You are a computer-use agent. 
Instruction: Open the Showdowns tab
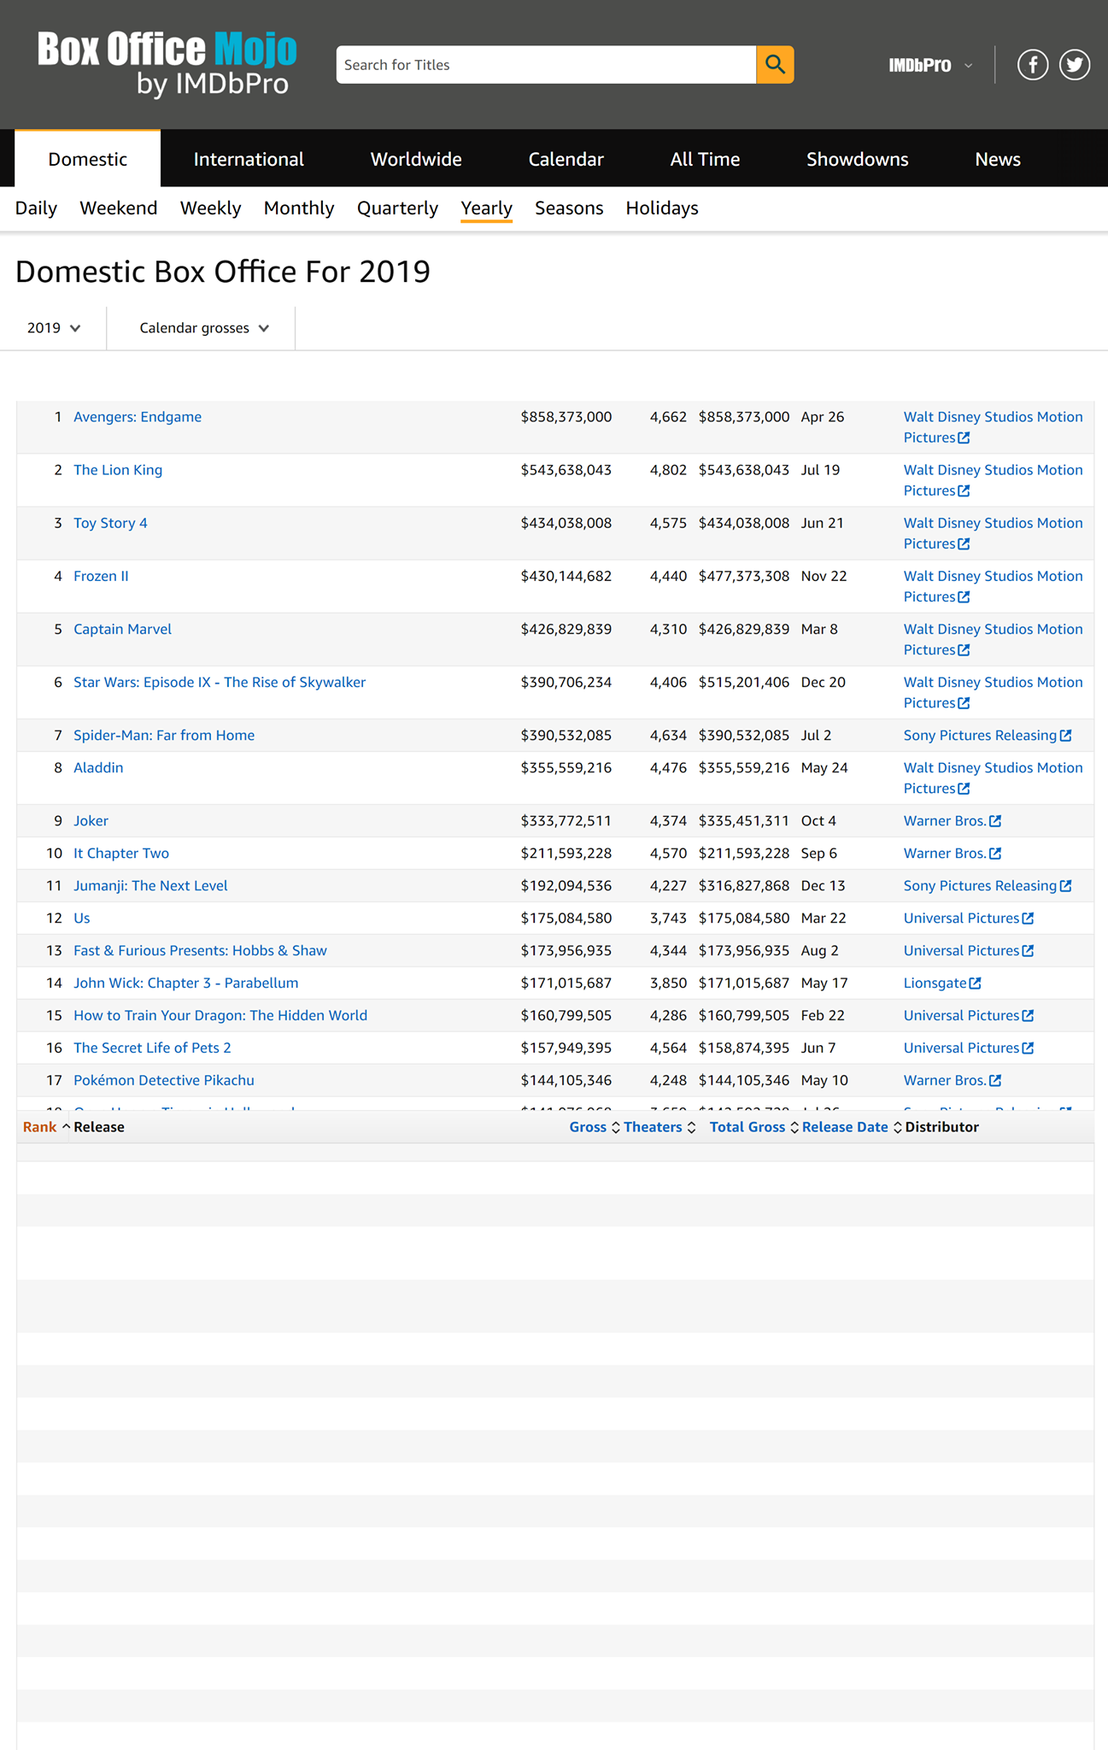(x=858, y=159)
